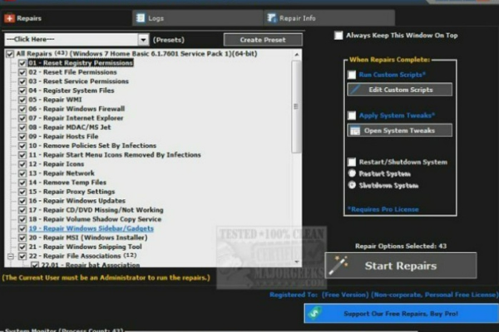Image resolution: width=499 pixels, height=332 pixels.
Task: Toggle Always Keep This Window On Top
Action: (338, 35)
